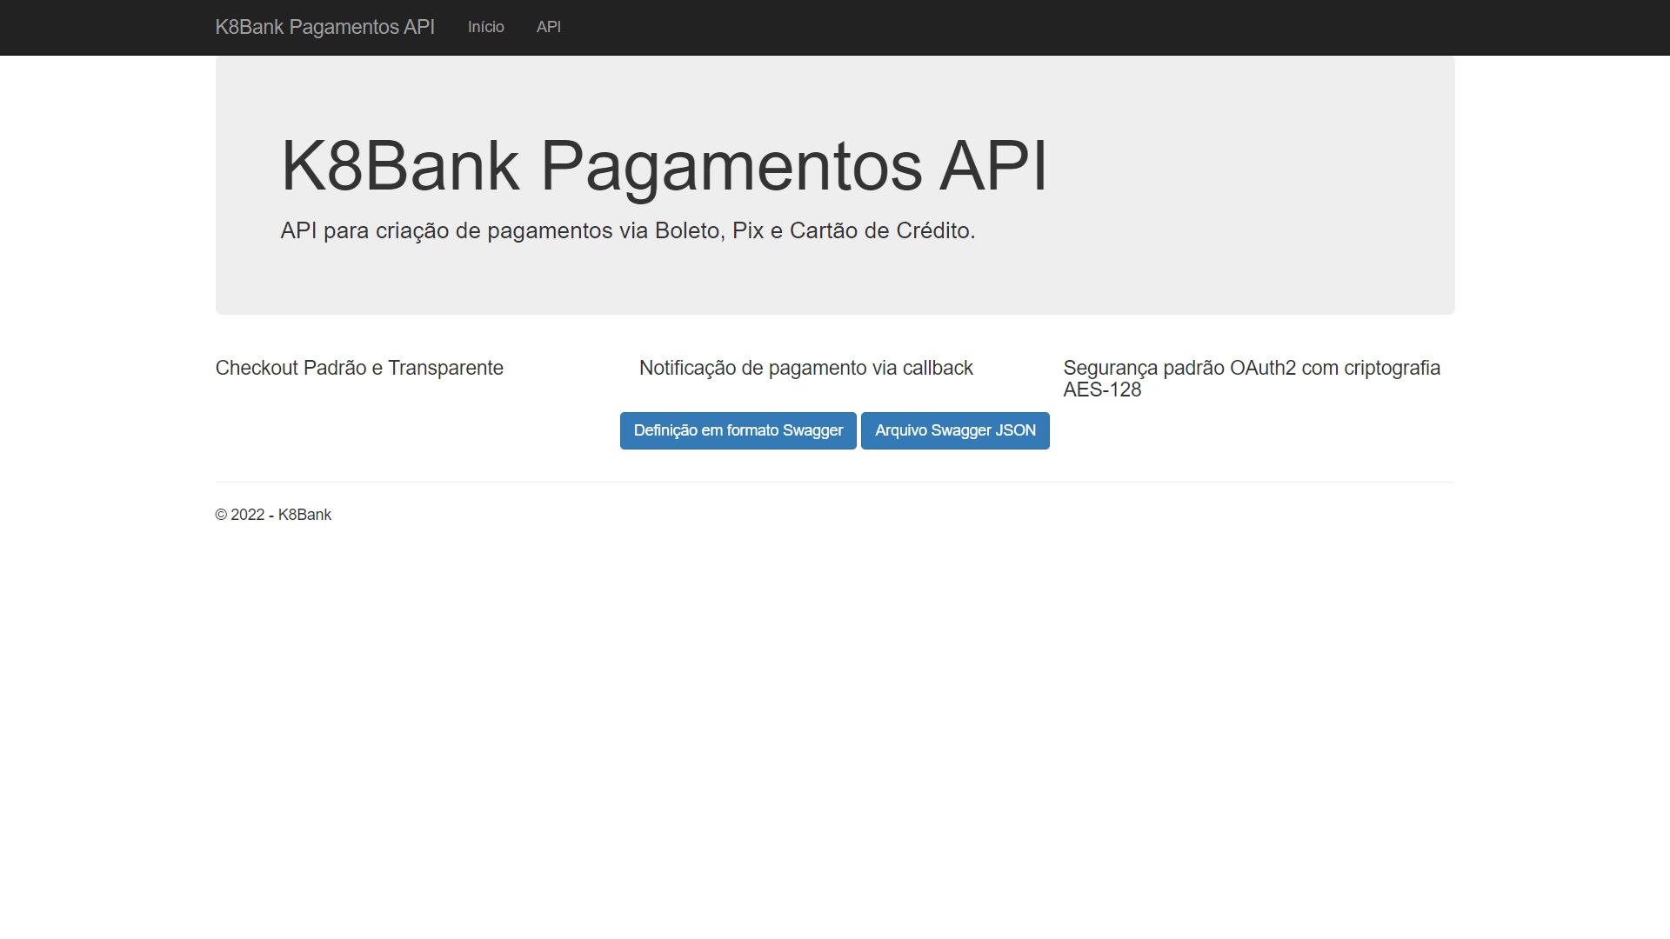Click the word Boleto in the subtitle

687,230
